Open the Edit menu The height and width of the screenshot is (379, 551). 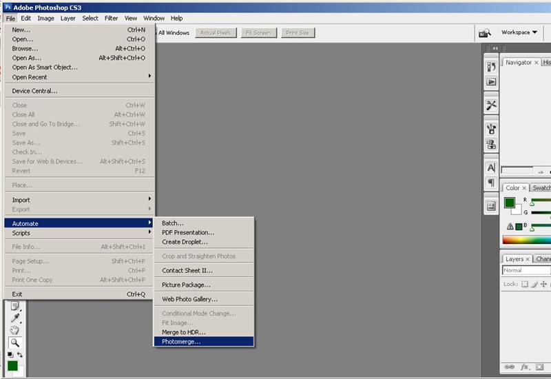pos(25,19)
